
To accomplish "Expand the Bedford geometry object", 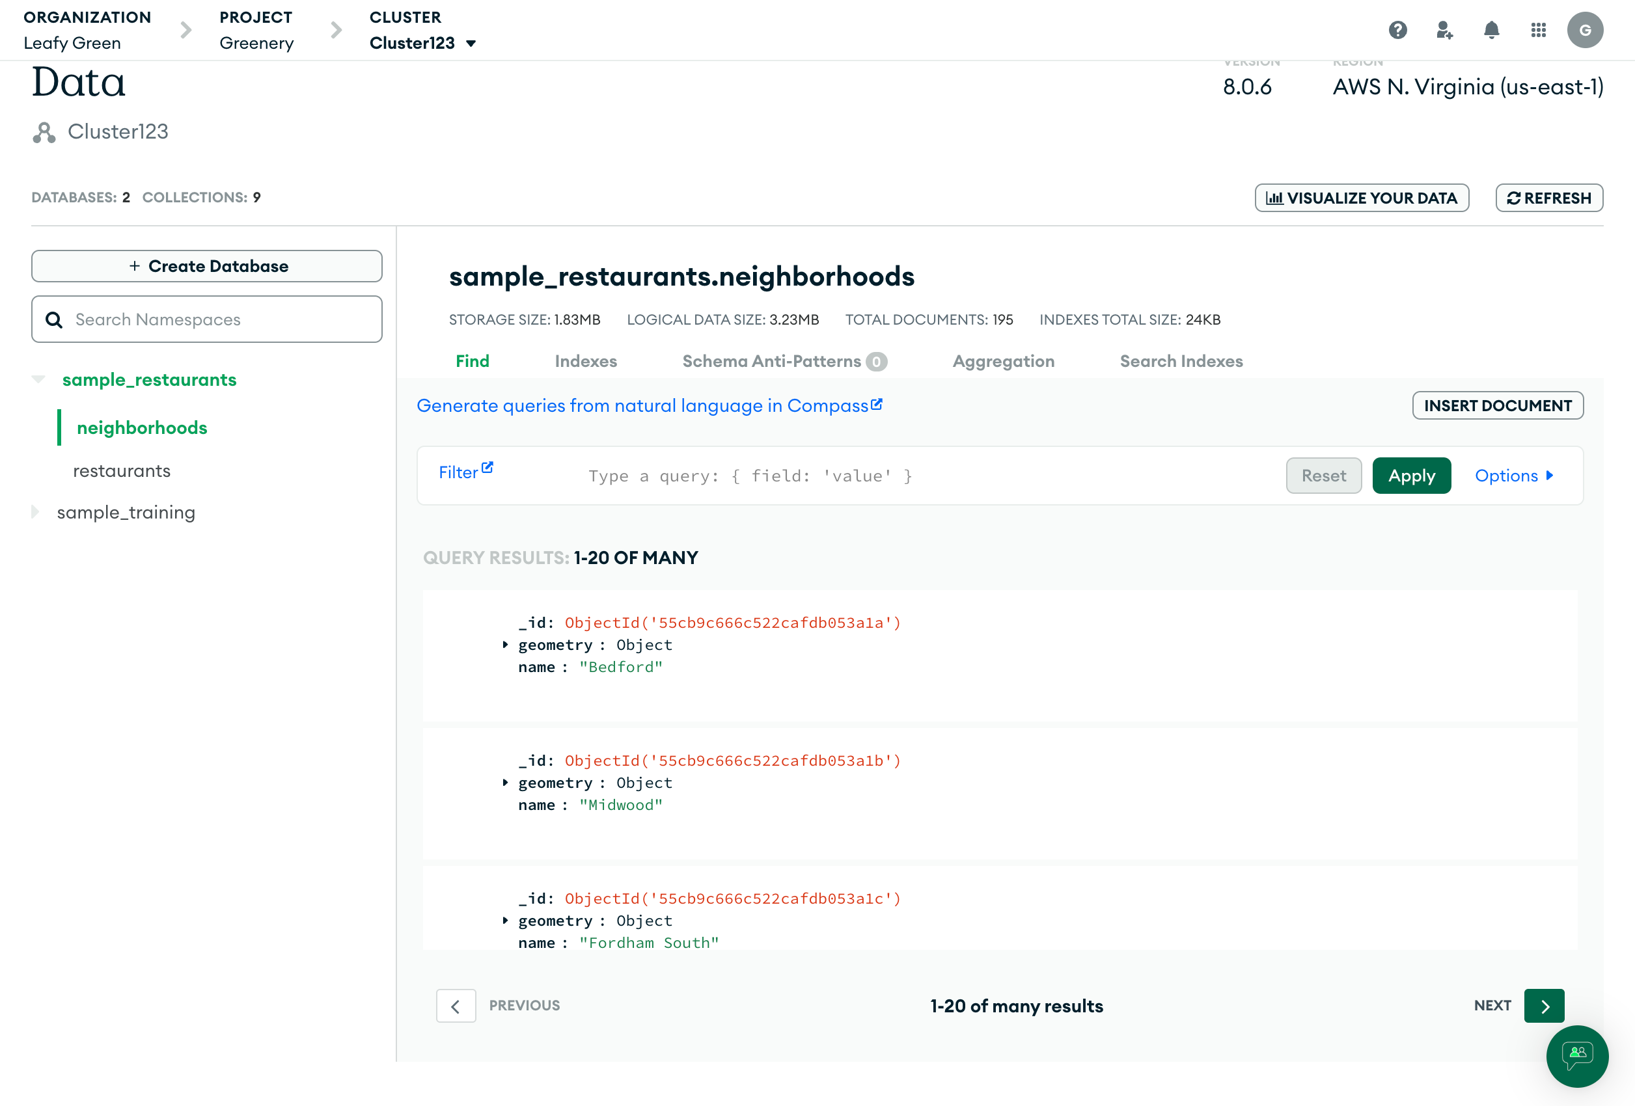I will [x=505, y=645].
